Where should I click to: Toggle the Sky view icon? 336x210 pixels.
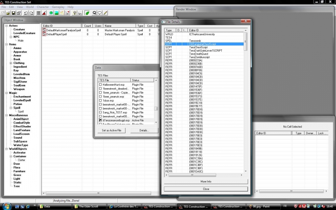tap(80, 13)
